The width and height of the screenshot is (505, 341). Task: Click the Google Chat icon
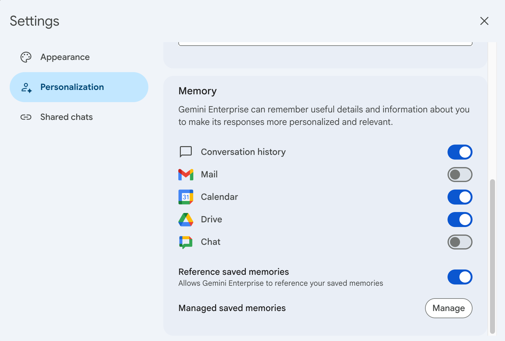[186, 242]
